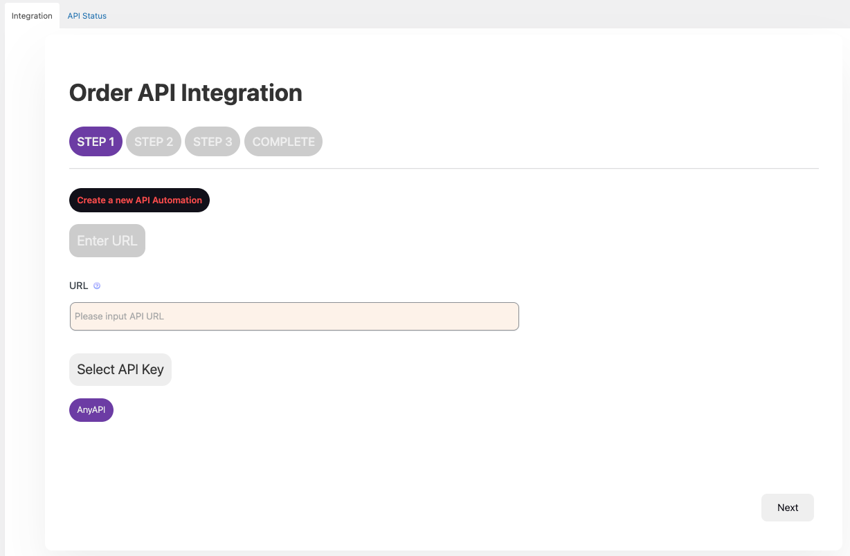Image resolution: width=850 pixels, height=556 pixels.
Task: Select the COMPLETE step pill
Action: 283,142
